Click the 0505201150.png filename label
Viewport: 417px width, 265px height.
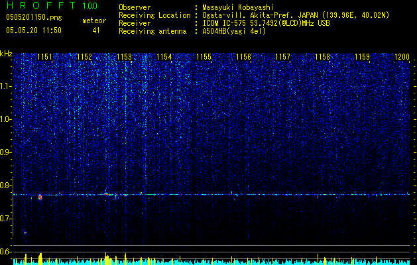[34, 17]
